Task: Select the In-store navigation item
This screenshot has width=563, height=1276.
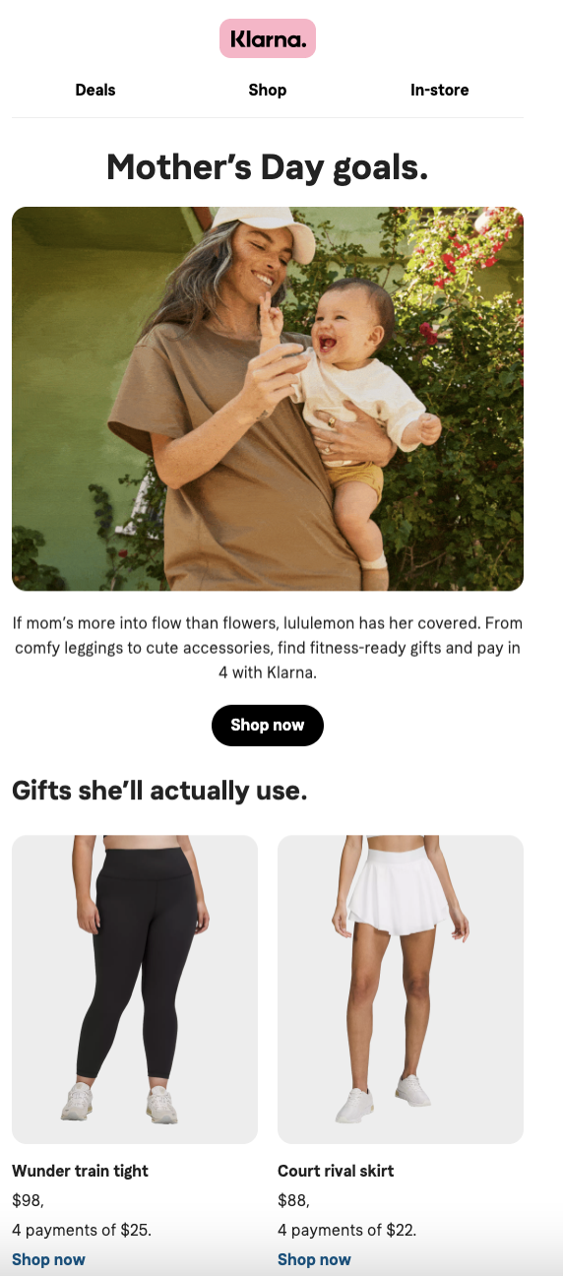Action: (440, 90)
